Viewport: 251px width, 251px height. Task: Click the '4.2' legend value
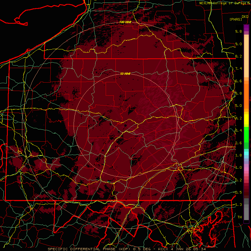[238, 118]
